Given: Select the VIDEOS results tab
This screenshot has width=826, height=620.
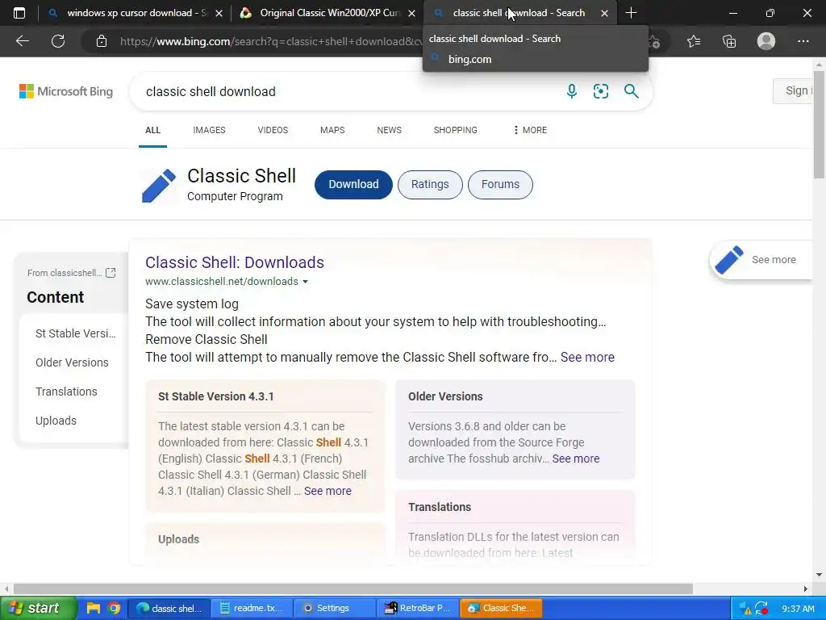Looking at the screenshot, I should point(273,130).
